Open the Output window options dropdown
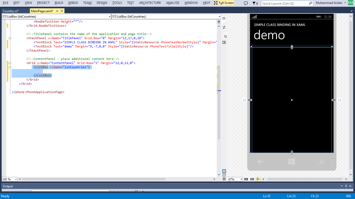Image resolution: width=355 pixels, height=199 pixels. point(342,186)
